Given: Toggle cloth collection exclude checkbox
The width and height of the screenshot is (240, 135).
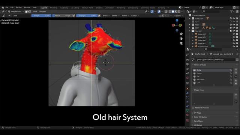Looking at the screenshot, I should pyautogui.click(x=231, y=28).
